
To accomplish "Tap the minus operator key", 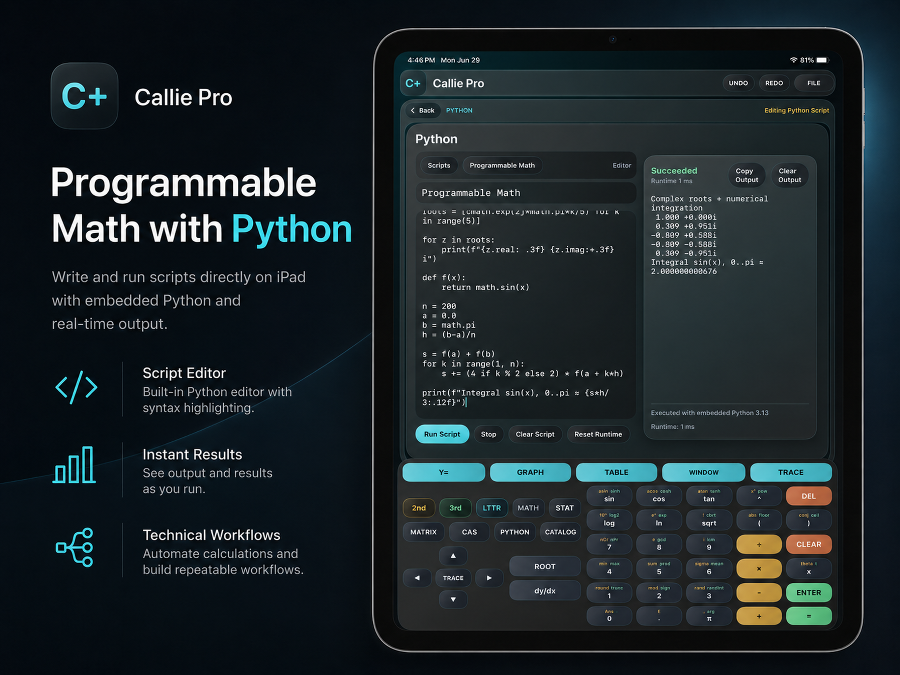I will coord(759,592).
